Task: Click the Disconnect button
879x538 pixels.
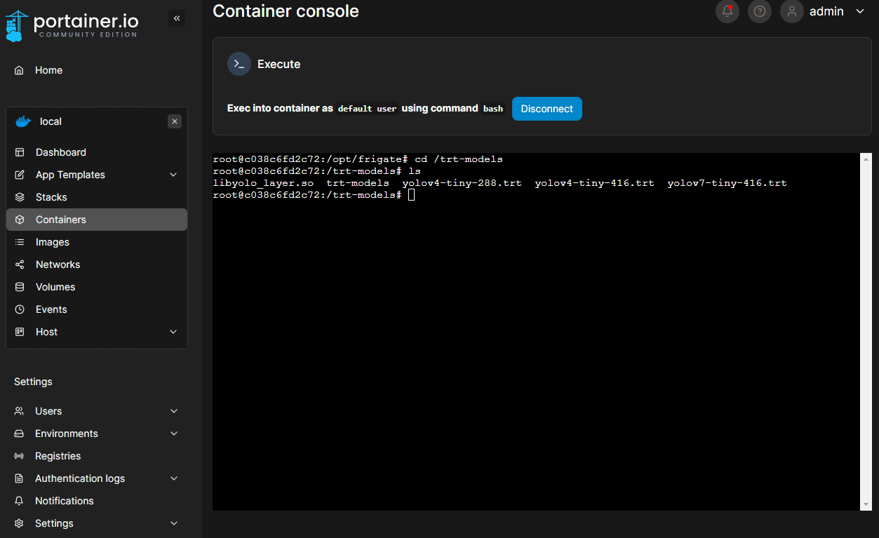Action: (546, 109)
